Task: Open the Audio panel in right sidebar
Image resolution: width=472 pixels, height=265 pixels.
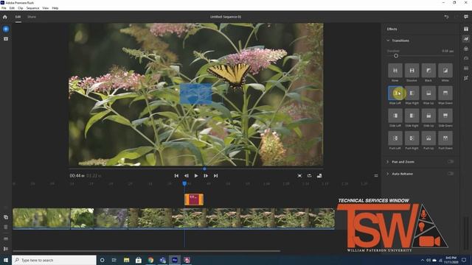Action: (x=466, y=68)
